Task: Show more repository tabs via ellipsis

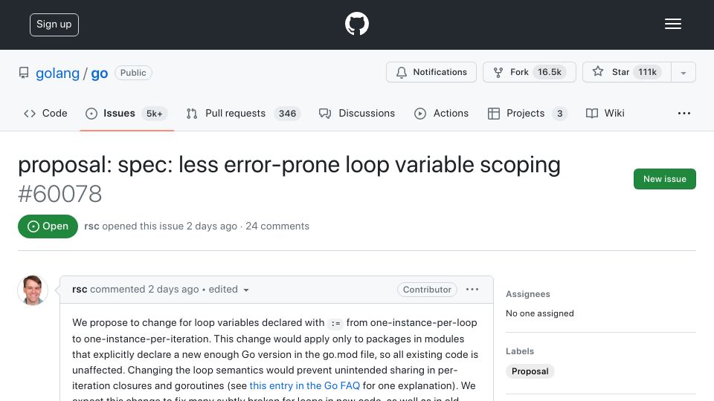Action: 684,113
